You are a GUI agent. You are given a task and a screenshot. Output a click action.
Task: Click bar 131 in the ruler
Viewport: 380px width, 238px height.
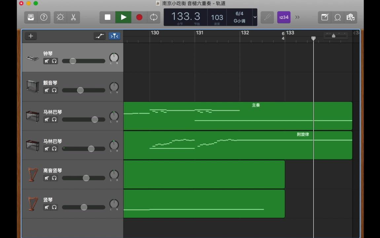(200, 33)
